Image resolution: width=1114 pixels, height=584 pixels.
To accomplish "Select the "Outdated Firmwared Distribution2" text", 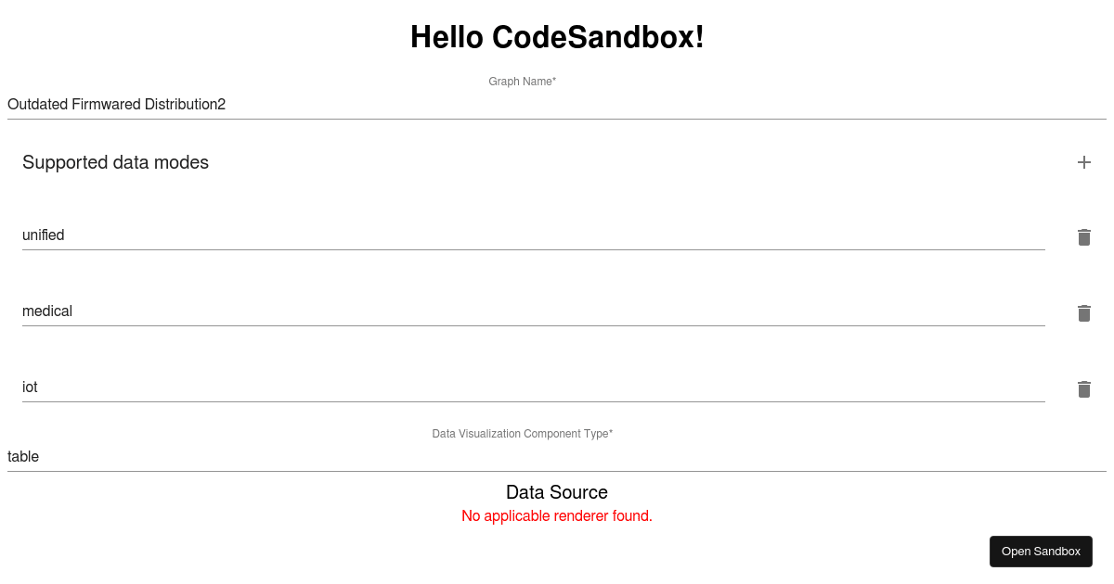I will (x=116, y=104).
